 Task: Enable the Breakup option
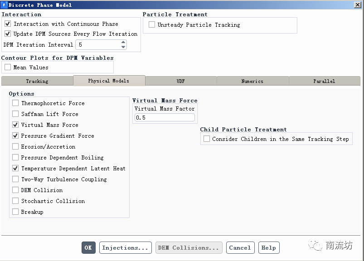(15, 212)
